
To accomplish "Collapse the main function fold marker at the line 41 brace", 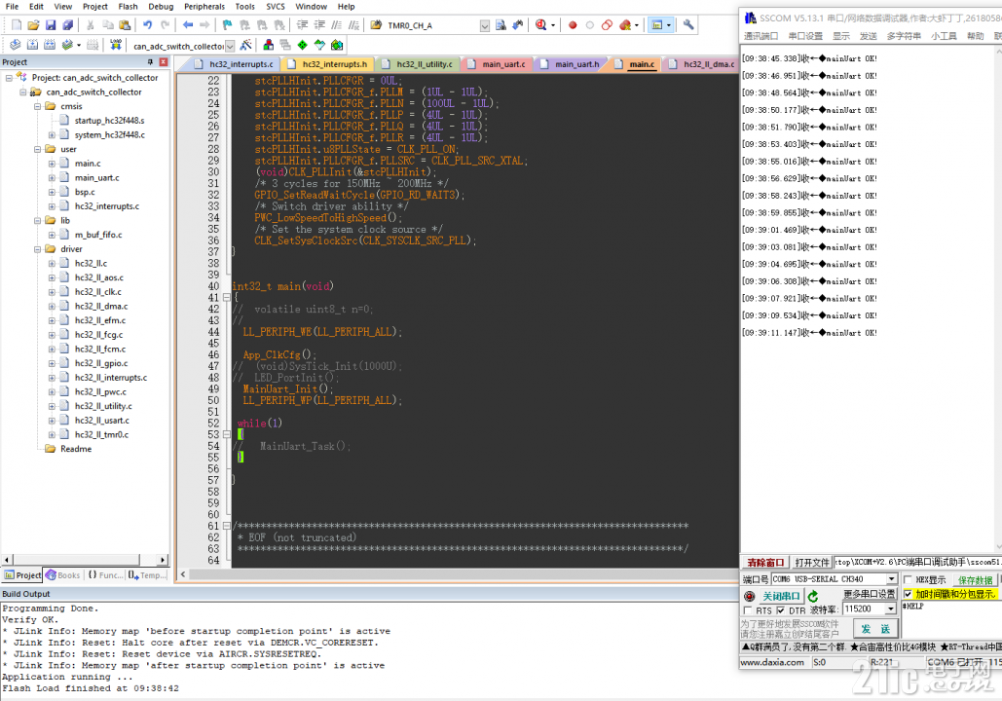I will click(226, 297).
